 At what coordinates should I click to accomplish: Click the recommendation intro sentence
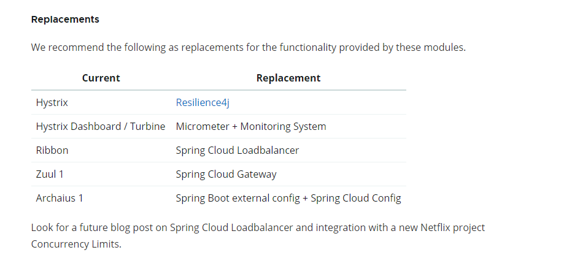point(249,47)
